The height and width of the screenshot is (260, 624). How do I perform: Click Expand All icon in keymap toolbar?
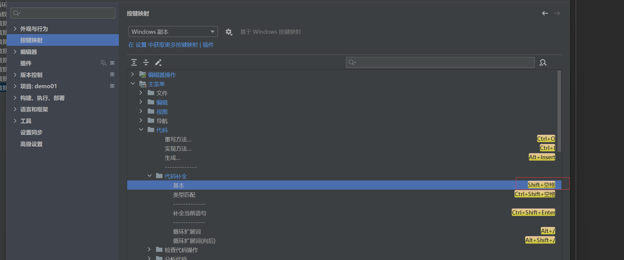(x=134, y=62)
